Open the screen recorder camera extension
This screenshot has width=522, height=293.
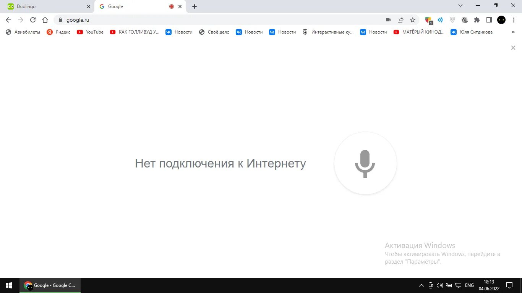pos(388,20)
